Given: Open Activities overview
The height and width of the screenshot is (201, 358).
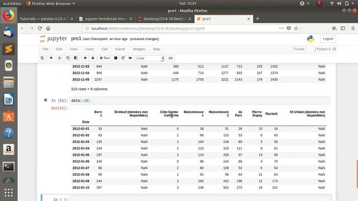Looking at the screenshot, I should click(x=12, y=3).
